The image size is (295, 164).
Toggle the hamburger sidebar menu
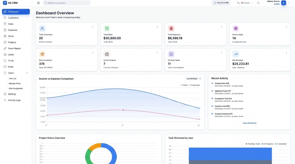38,3
